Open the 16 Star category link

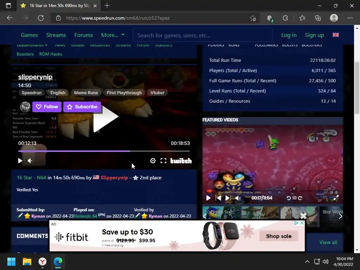click(x=24, y=178)
